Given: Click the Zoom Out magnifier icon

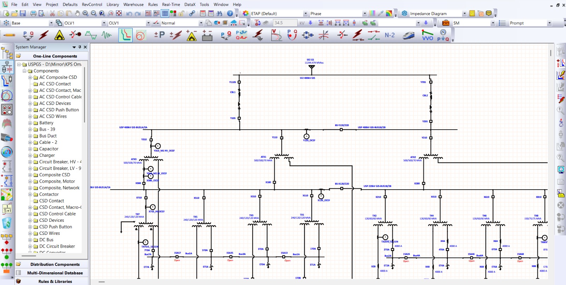Looking at the screenshot, I should click(94, 13).
